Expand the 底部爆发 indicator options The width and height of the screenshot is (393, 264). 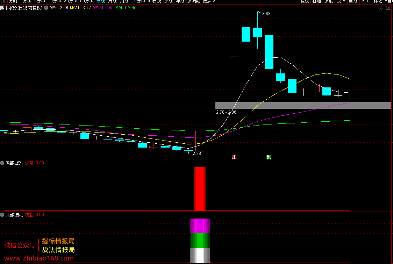(2, 163)
